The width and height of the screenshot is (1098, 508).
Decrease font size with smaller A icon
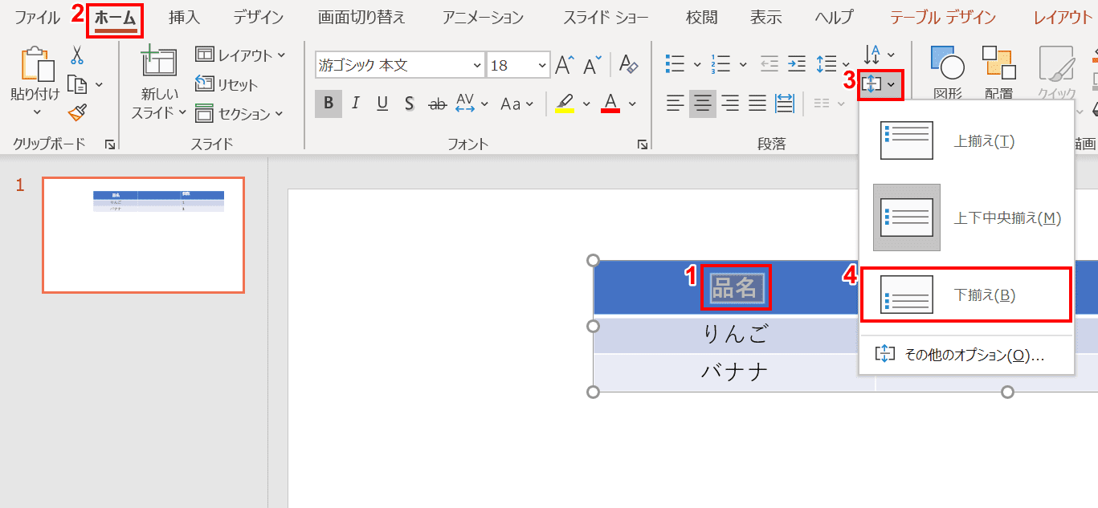point(593,65)
